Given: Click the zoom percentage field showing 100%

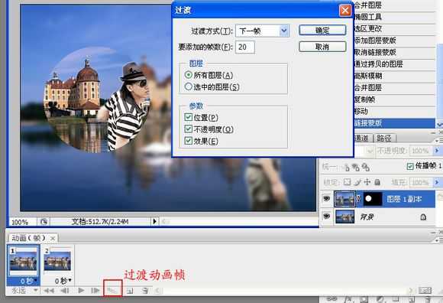Looking at the screenshot, I should click(x=23, y=222).
